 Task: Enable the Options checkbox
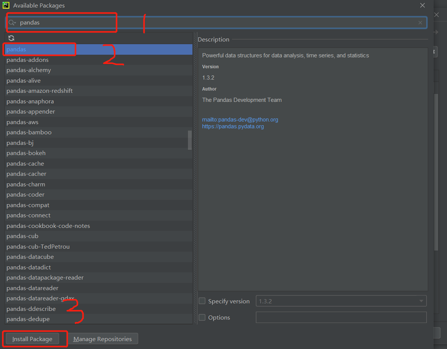(x=202, y=317)
